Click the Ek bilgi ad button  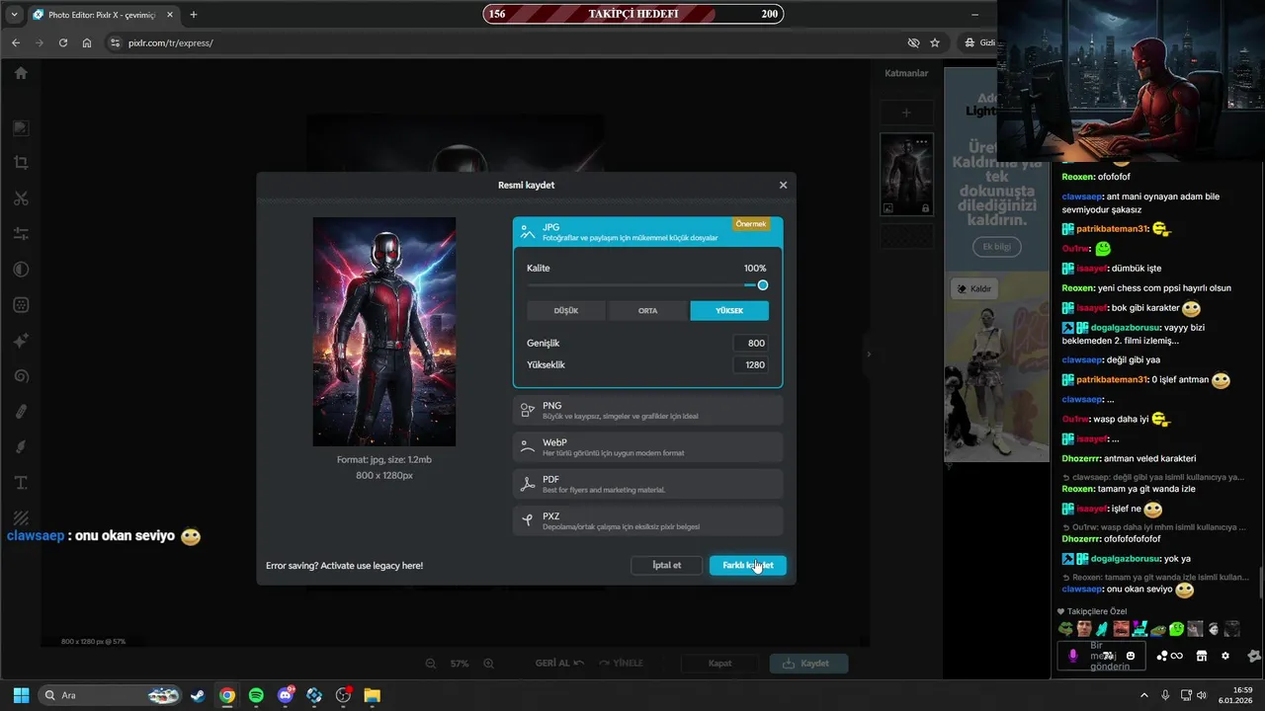[x=996, y=246]
